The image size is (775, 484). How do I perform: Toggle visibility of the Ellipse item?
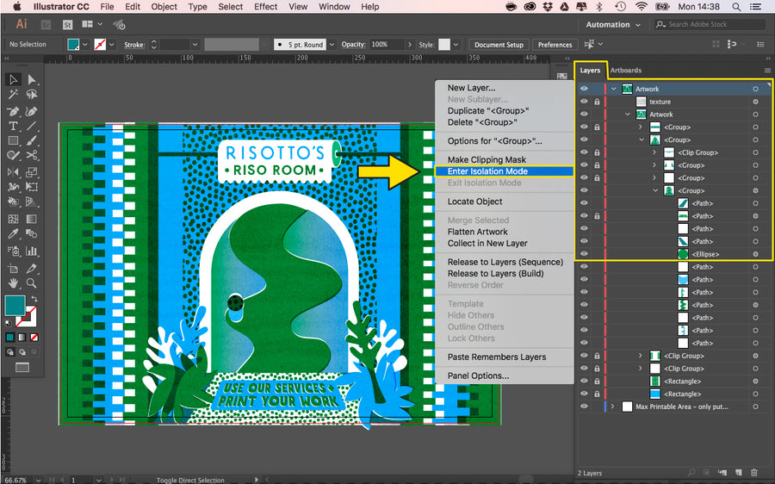(584, 254)
